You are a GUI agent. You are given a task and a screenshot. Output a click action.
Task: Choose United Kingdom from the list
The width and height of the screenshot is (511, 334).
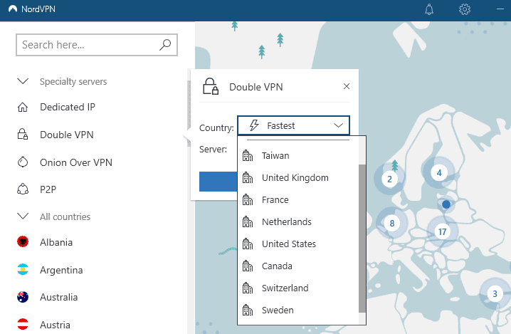tap(295, 177)
